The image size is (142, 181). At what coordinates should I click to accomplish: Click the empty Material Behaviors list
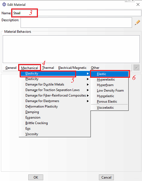point(71,49)
